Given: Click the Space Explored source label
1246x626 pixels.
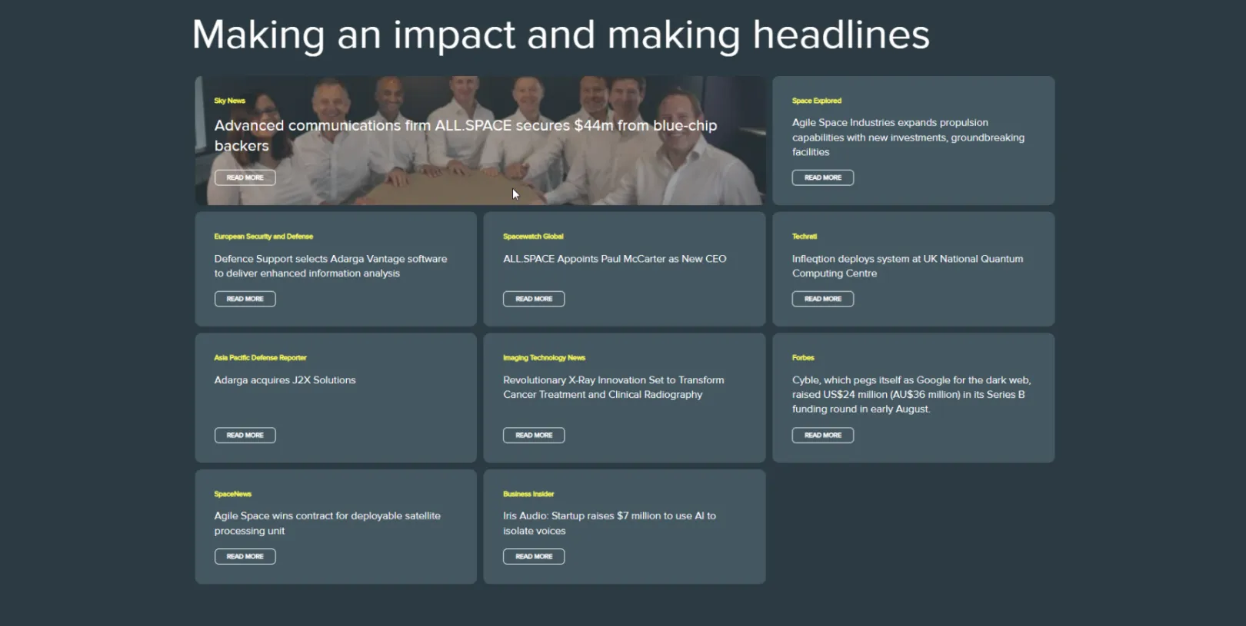Looking at the screenshot, I should 816,101.
